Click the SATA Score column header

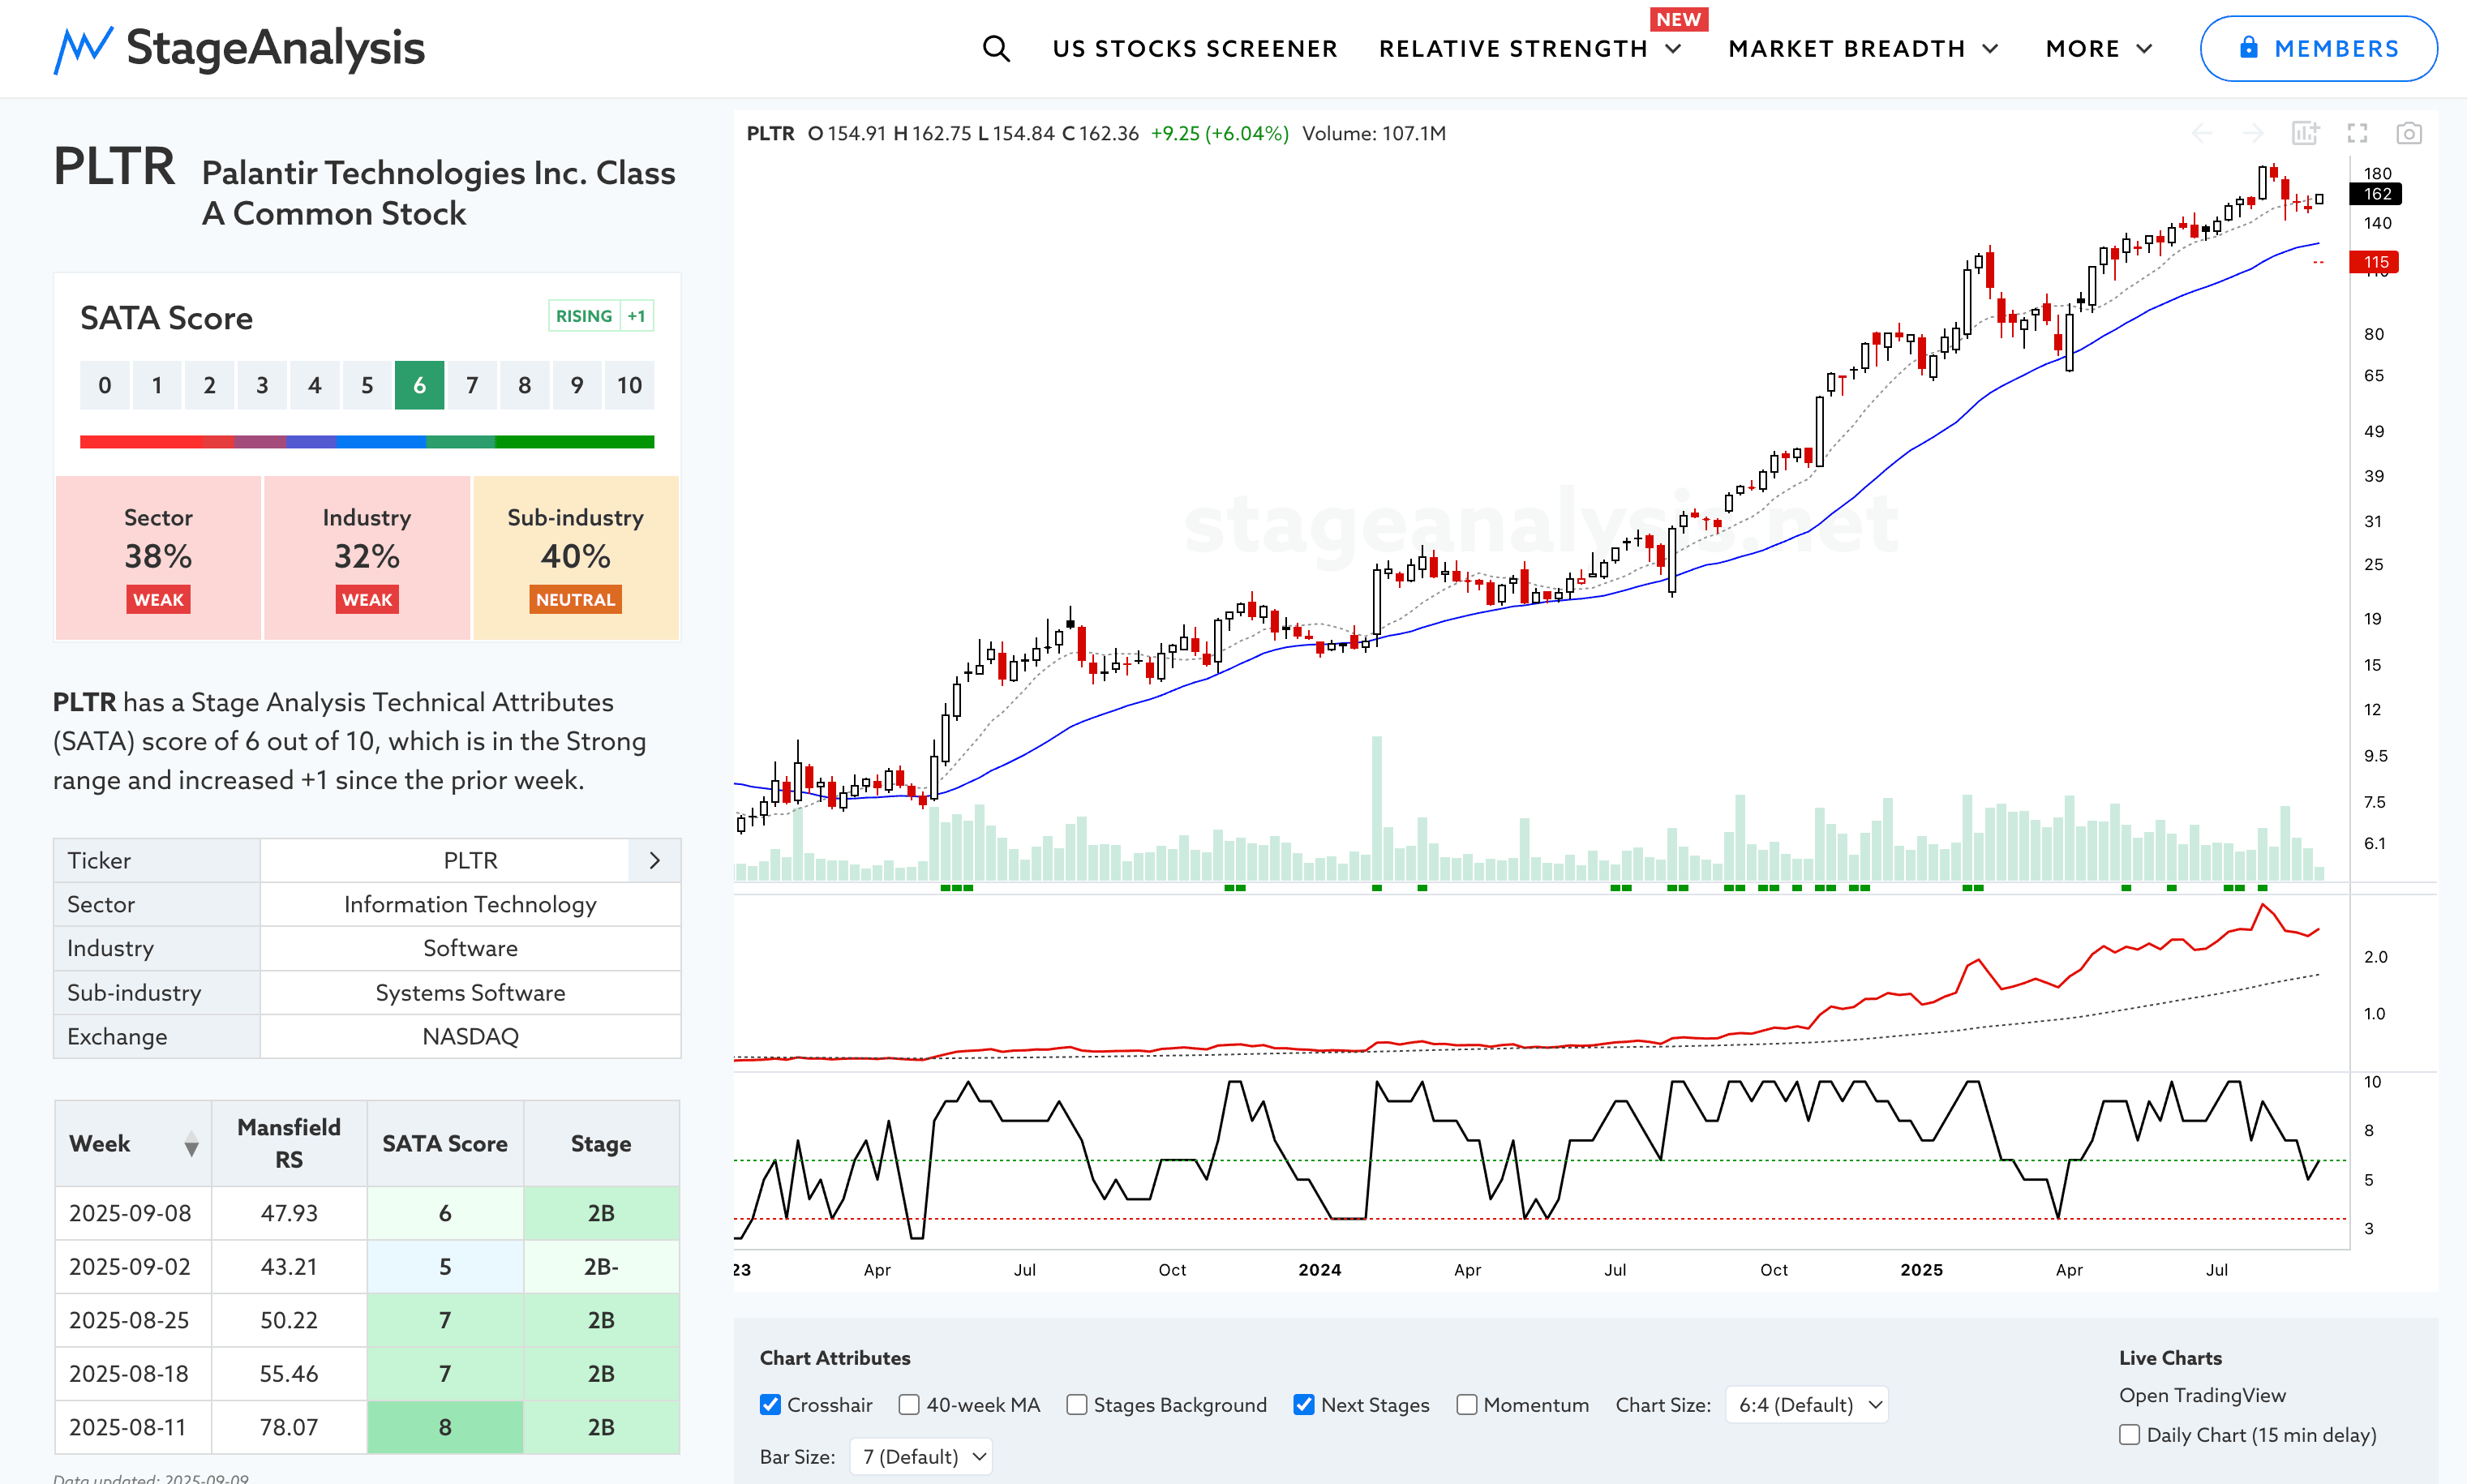(x=445, y=1143)
